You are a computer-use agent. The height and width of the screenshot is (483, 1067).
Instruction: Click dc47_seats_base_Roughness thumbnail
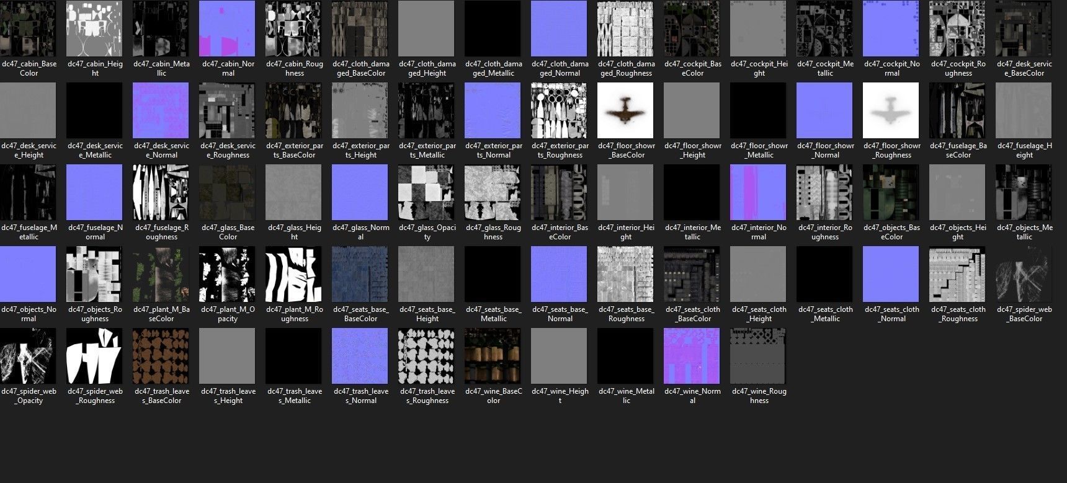(626, 274)
